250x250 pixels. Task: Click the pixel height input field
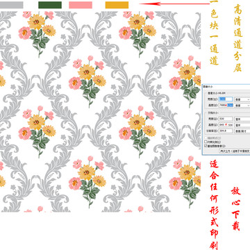tap(226, 105)
